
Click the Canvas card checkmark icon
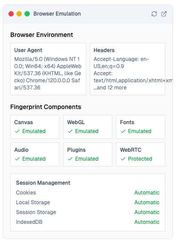click(17, 131)
